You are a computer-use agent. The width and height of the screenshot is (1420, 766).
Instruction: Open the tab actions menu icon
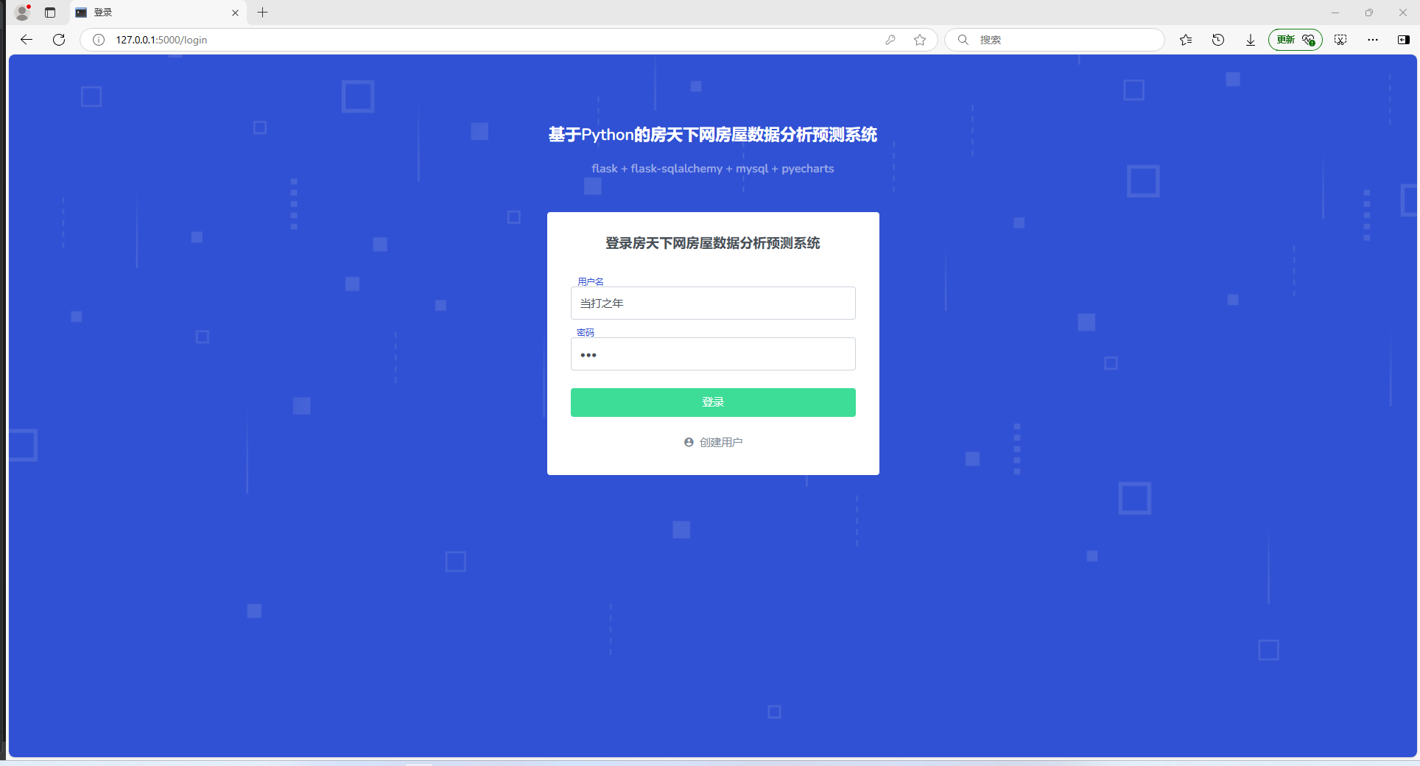[50, 13]
